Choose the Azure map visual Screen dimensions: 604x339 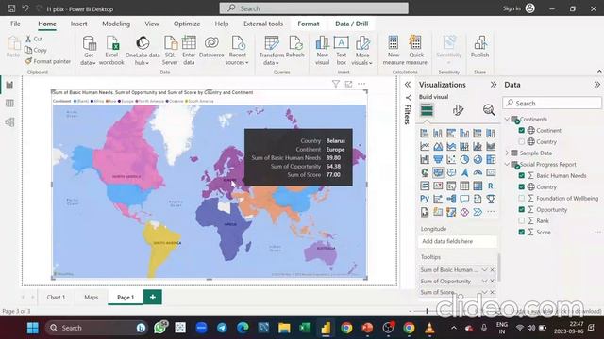pyautogui.click(x=464, y=172)
